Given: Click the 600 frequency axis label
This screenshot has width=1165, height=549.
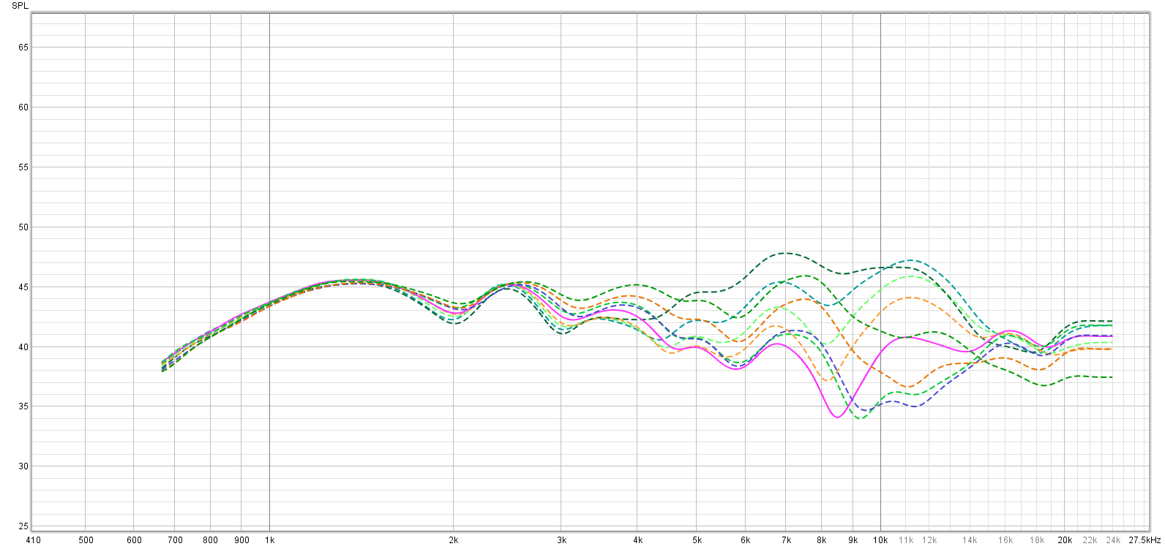Looking at the screenshot, I should [134, 540].
